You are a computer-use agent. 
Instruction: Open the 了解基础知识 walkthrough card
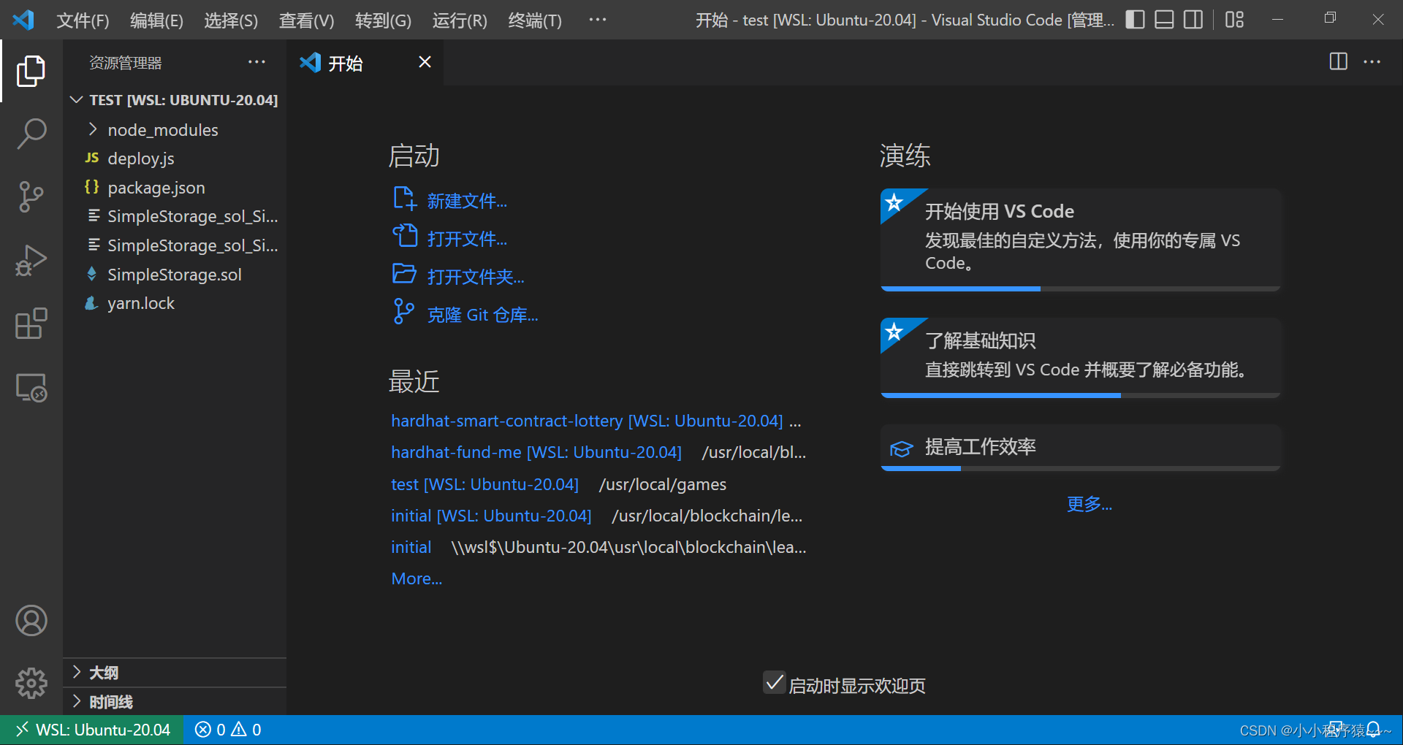[1080, 358]
